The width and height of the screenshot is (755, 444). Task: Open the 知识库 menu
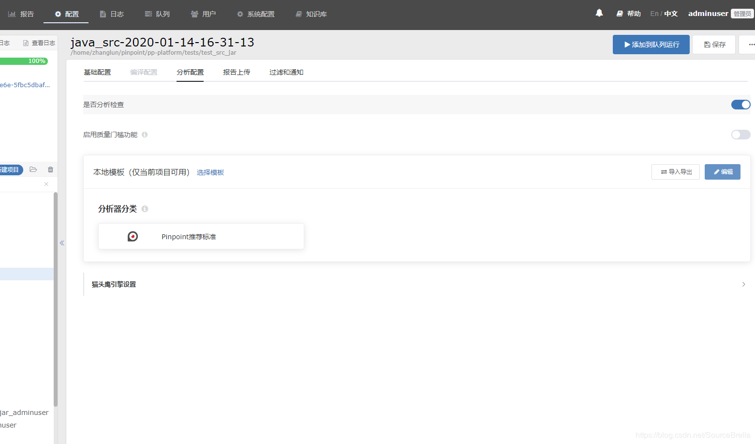click(x=311, y=14)
